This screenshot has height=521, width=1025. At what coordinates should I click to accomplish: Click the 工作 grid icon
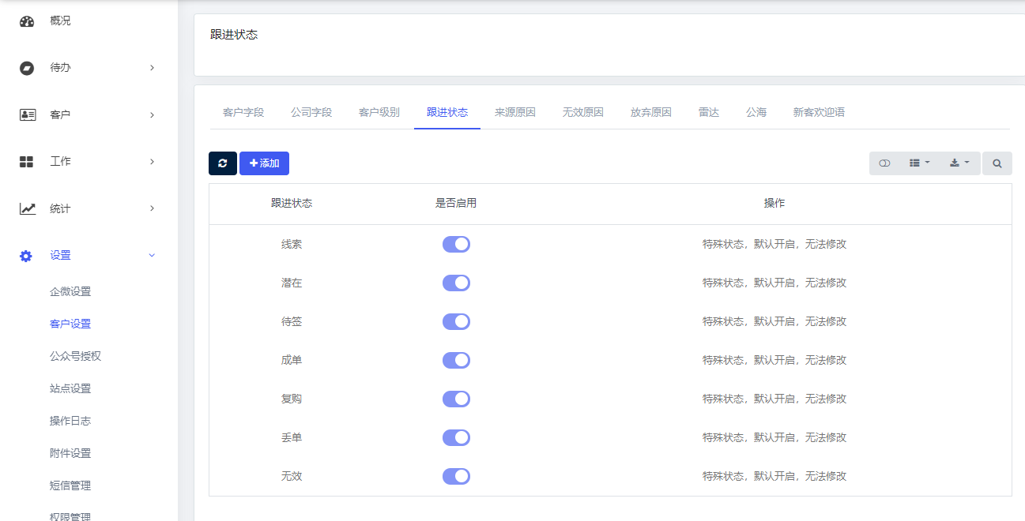(26, 161)
